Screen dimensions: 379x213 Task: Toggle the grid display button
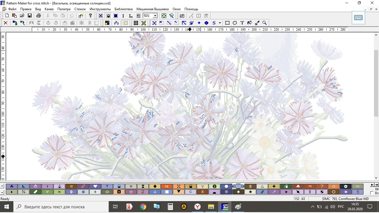136,23
